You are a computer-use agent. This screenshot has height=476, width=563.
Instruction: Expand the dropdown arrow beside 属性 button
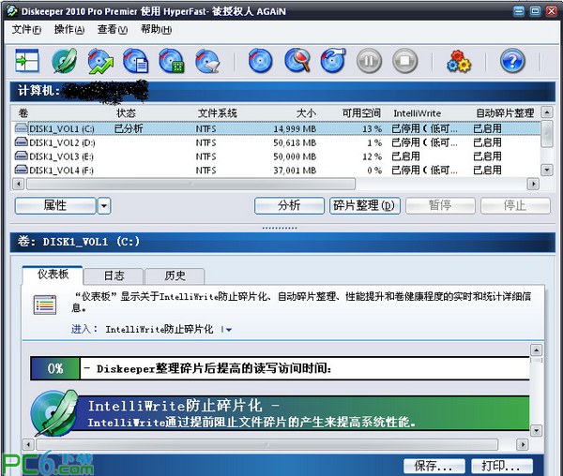coord(104,205)
